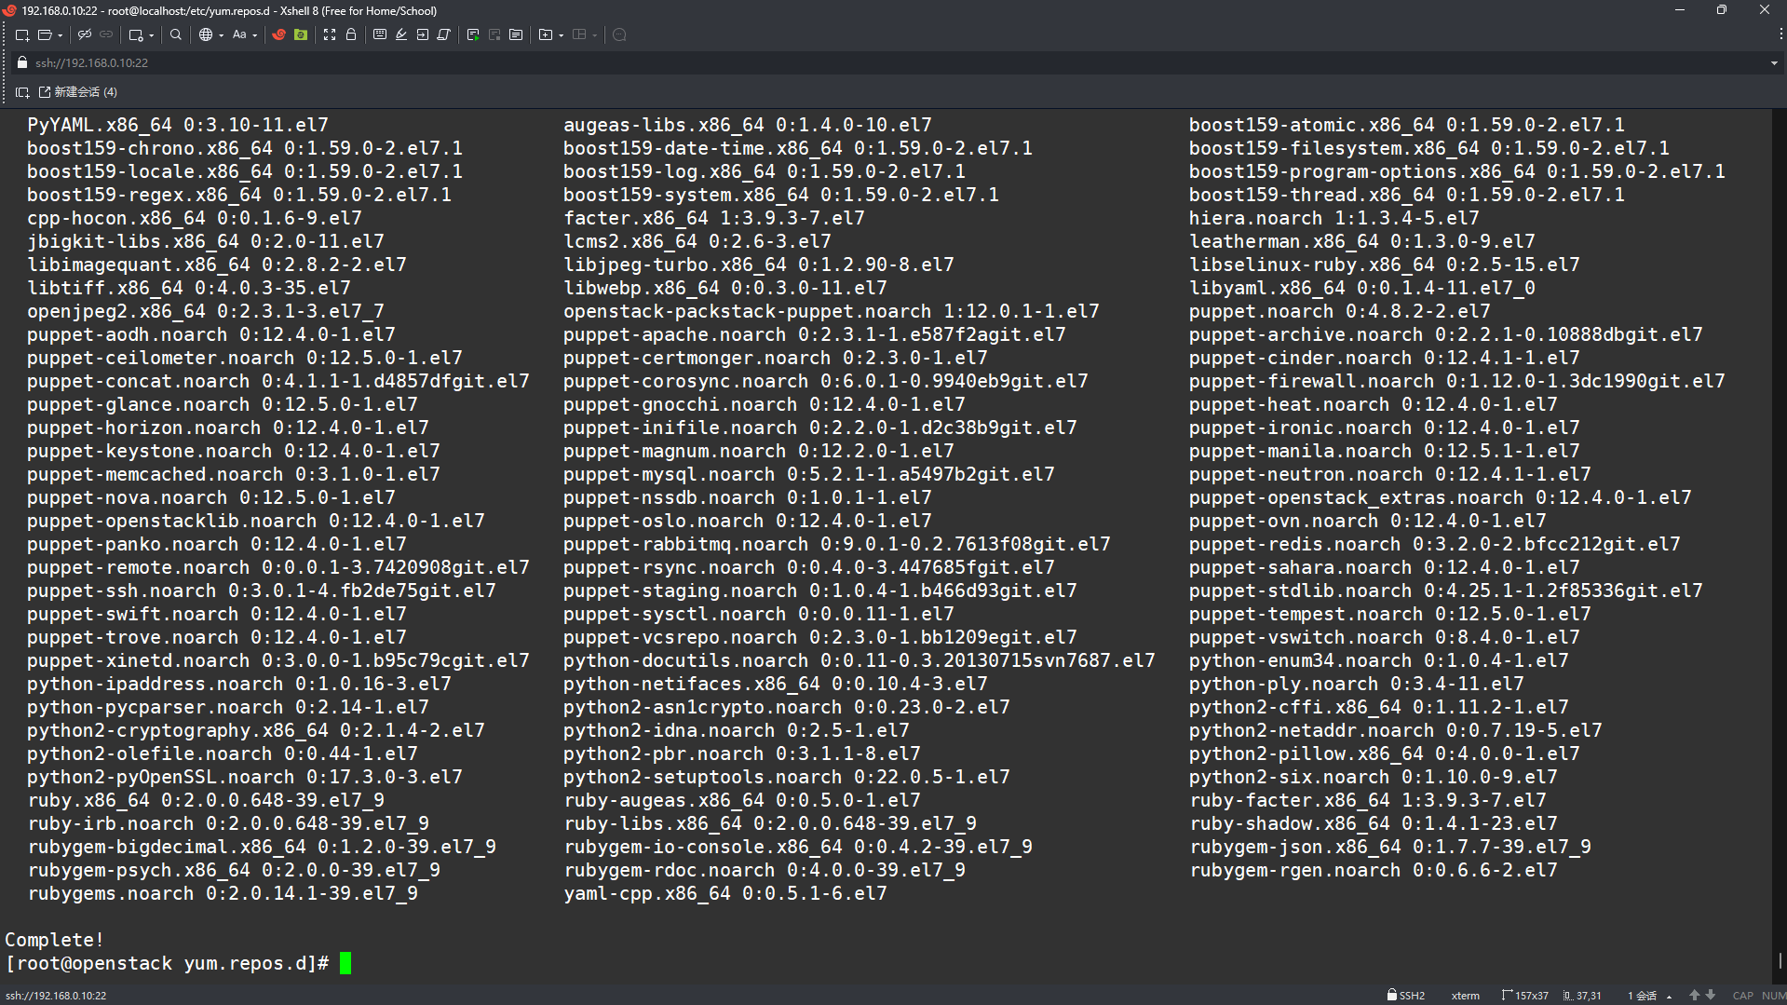Click the 37,31 cursor position status
The width and height of the screenshot is (1787, 1005).
click(1582, 996)
